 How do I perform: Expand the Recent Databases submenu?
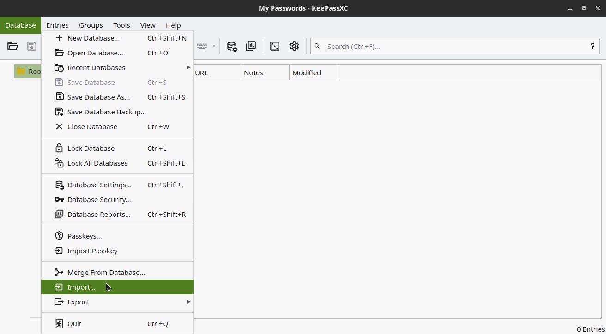117,68
